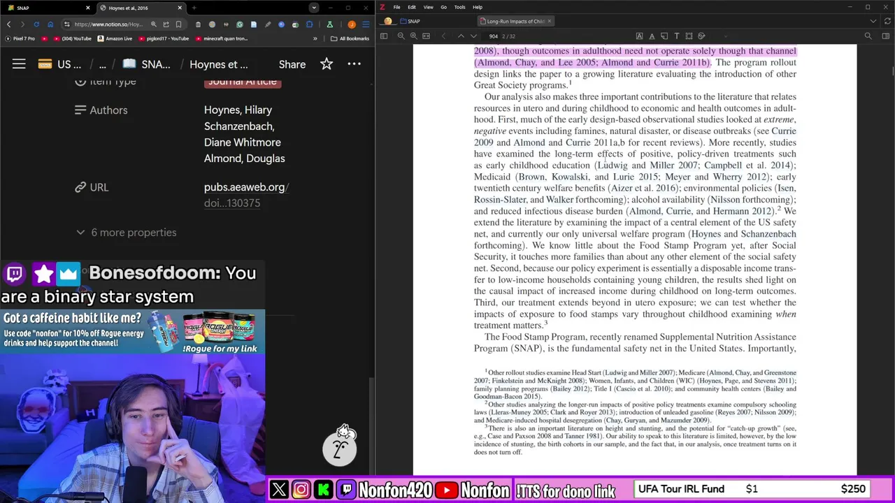Image resolution: width=895 pixels, height=503 pixels.
Task: Expand 6 more properties
Action: pyautogui.click(x=127, y=233)
